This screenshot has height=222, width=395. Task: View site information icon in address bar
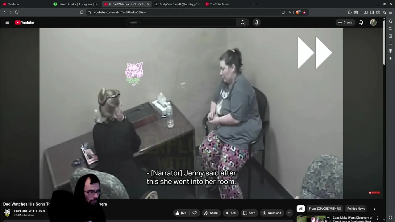click(89, 12)
